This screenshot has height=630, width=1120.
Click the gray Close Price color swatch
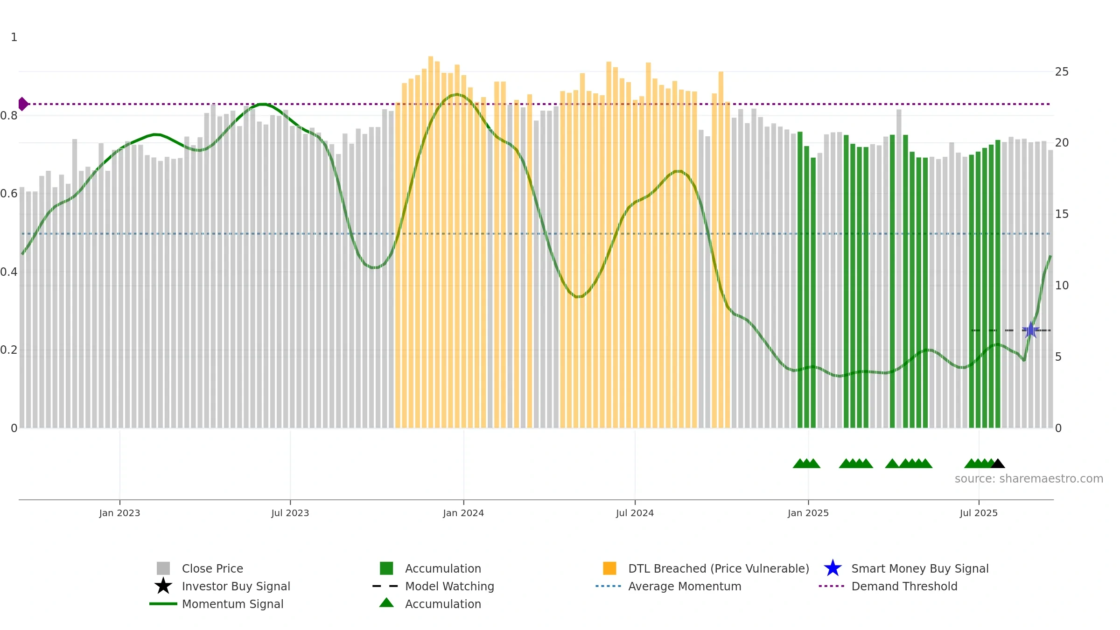click(163, 568)
